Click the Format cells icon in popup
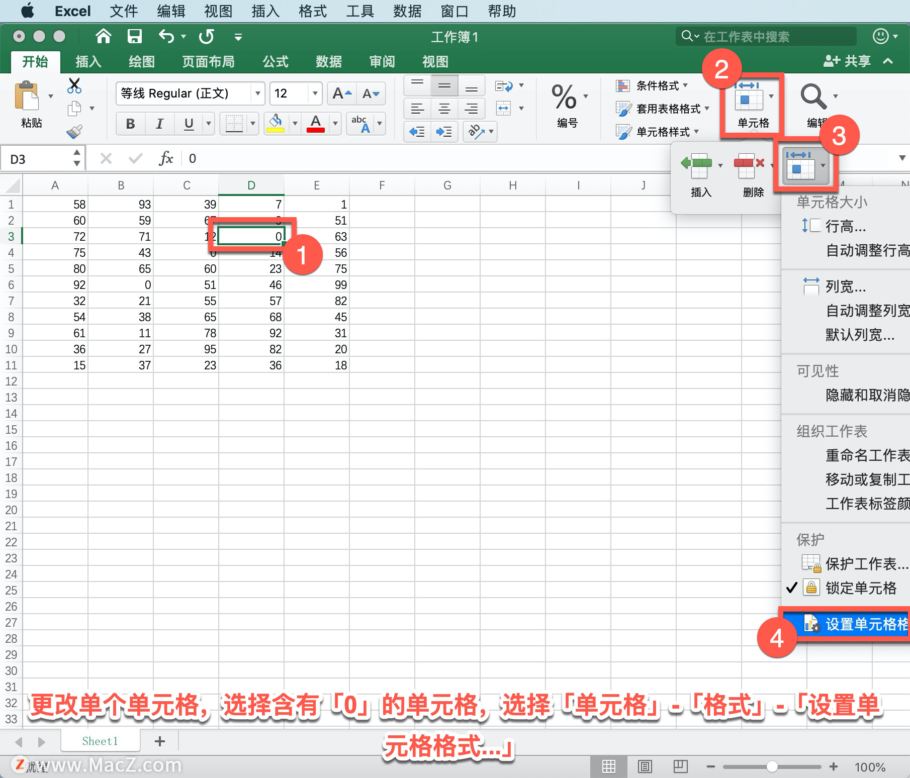 pyautogui.click(x=800, y=165)
